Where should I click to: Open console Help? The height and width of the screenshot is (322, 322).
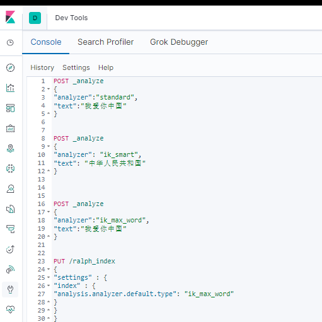coord(106,67)
